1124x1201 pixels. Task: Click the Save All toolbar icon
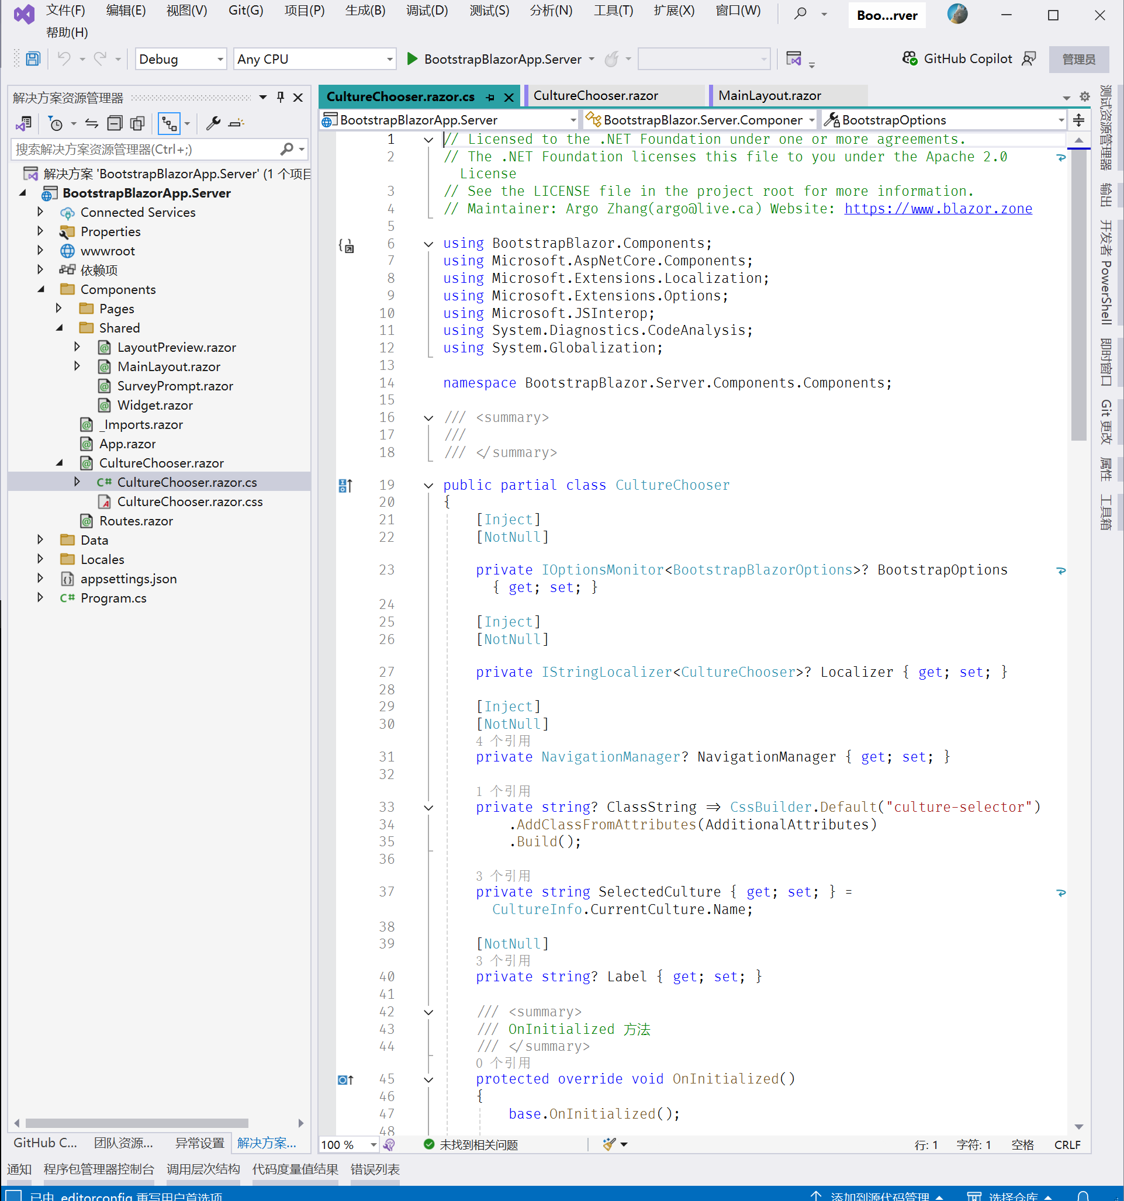point(33,59)
